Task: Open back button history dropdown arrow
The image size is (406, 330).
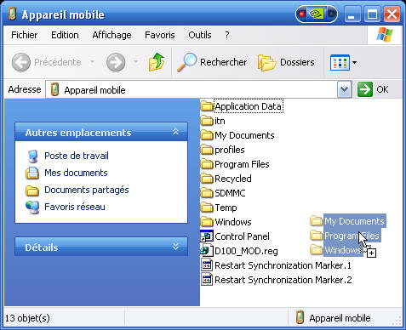Action: click(x=92, y=61)
